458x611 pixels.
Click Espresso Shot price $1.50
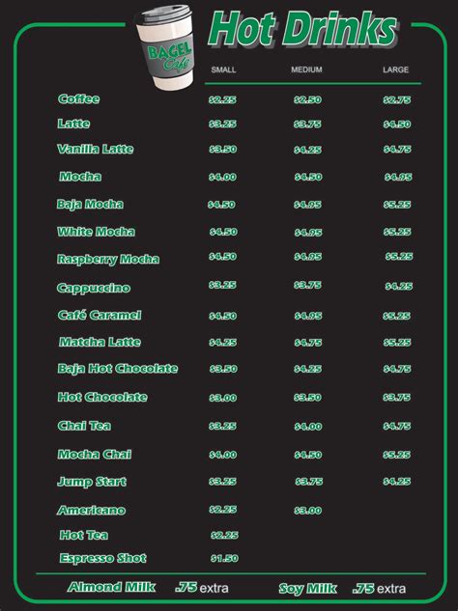point(225,559)
